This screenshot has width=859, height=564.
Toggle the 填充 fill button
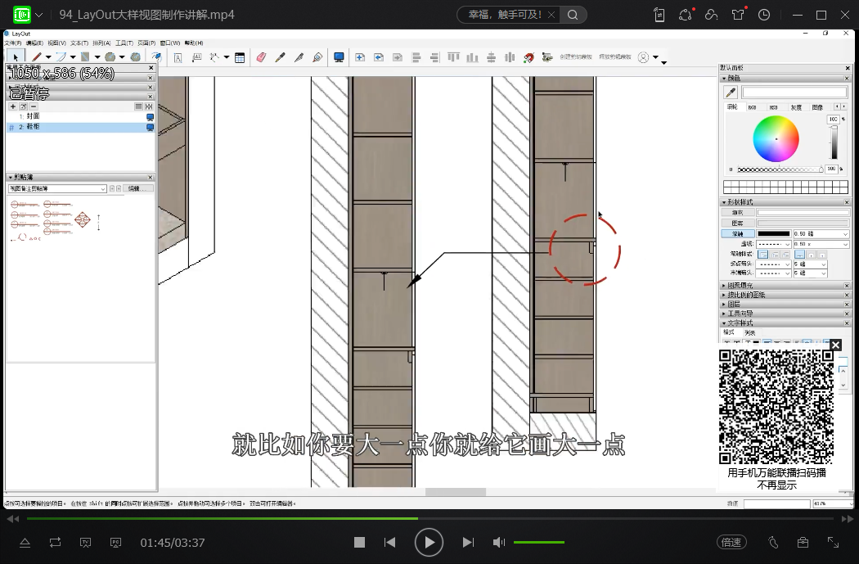point(738,212)
